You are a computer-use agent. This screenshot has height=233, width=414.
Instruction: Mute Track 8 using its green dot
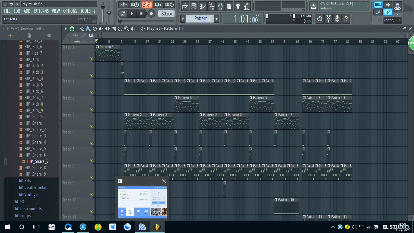click(91, 178)
